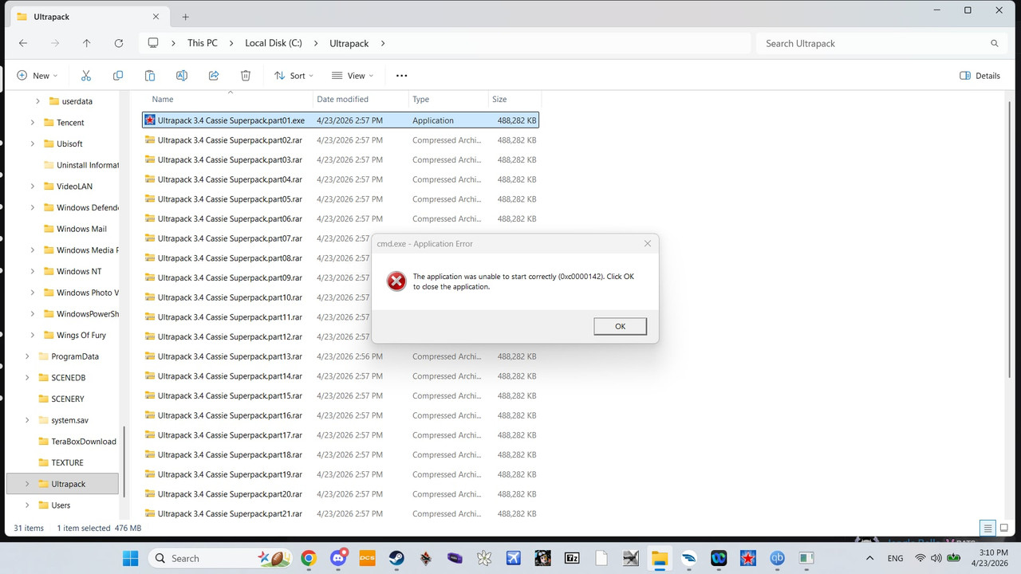Add a new Explorer tab

(x=185, y=16)
